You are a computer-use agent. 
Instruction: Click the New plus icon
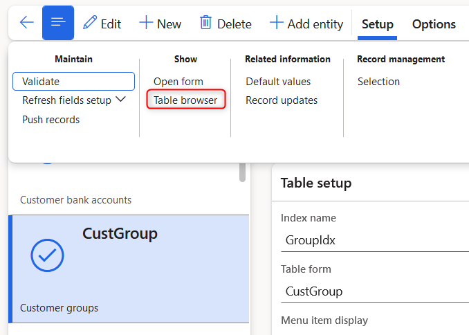click(146, 23)
